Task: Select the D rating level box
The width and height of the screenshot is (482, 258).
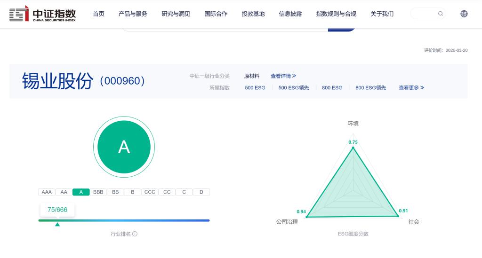Action: (x=201, y=192)
